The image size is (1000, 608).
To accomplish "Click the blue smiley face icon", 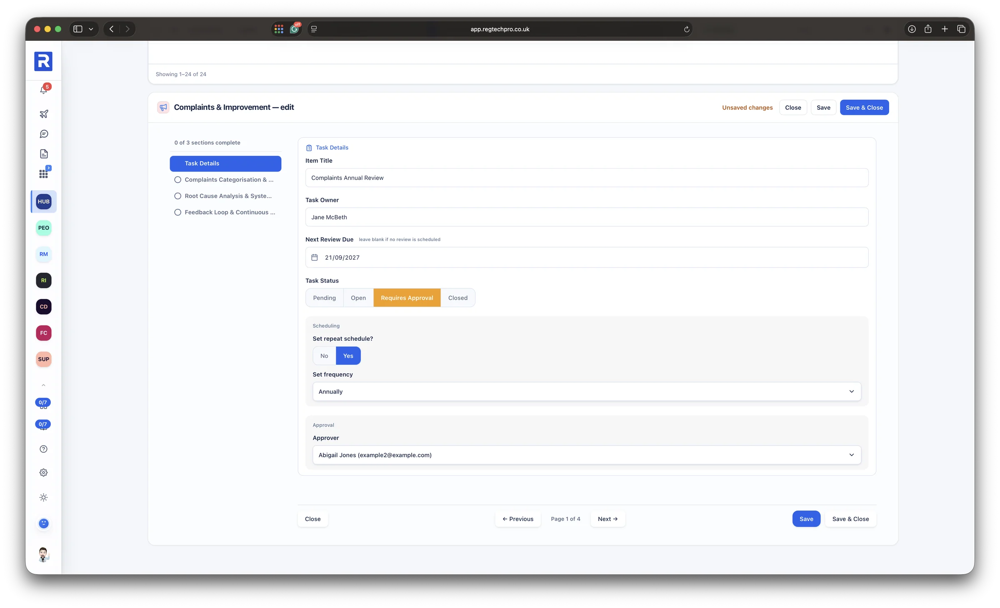I will (43, 524).
